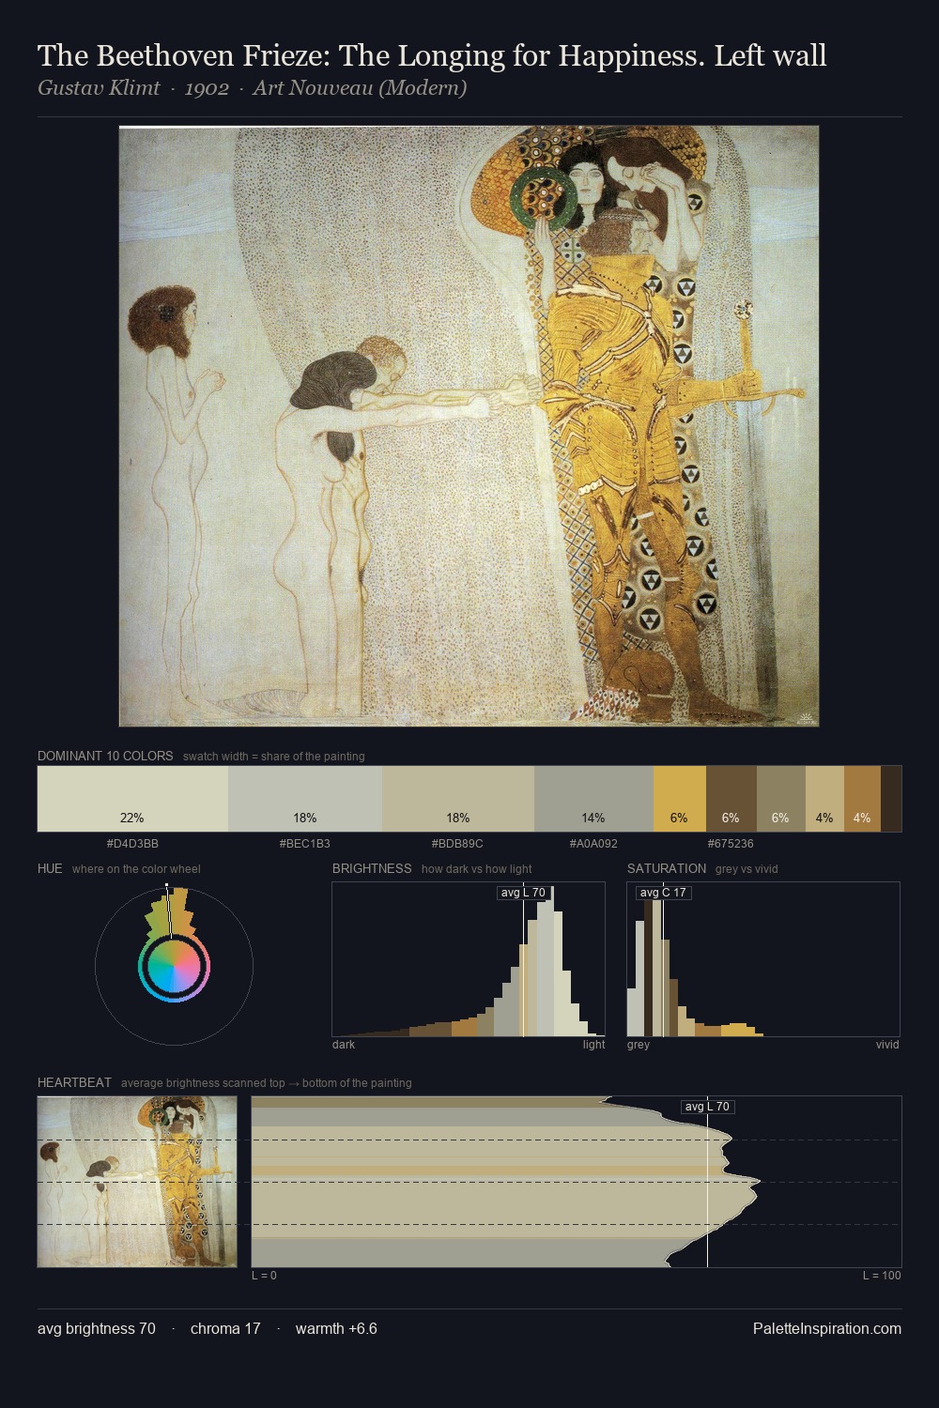Click the 'L = 0' axis label

[264, 1276]
